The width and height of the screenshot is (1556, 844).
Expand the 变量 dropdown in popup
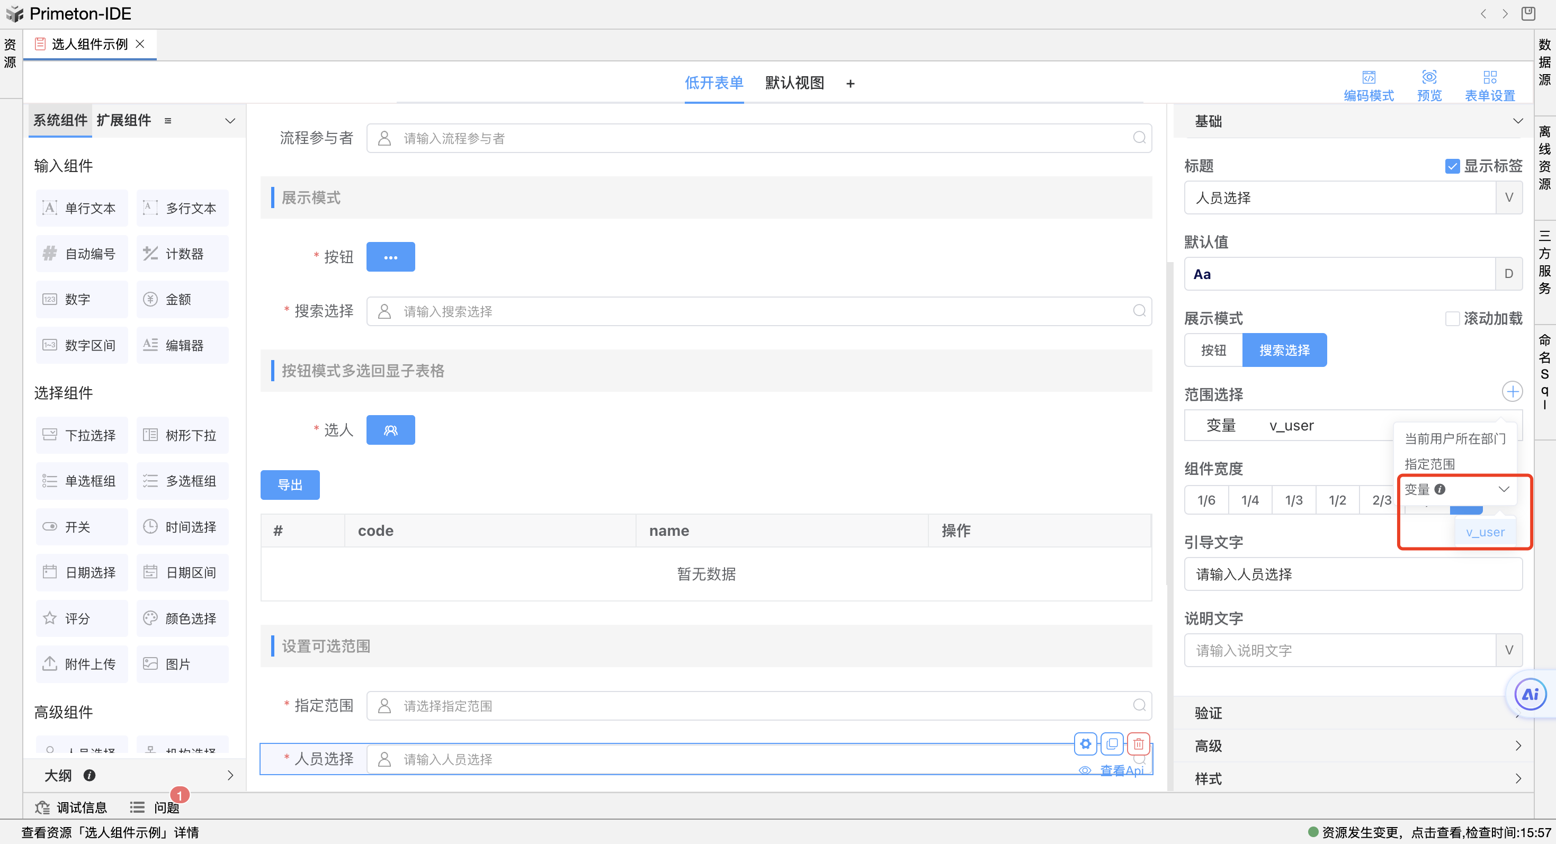[1503, 489]
